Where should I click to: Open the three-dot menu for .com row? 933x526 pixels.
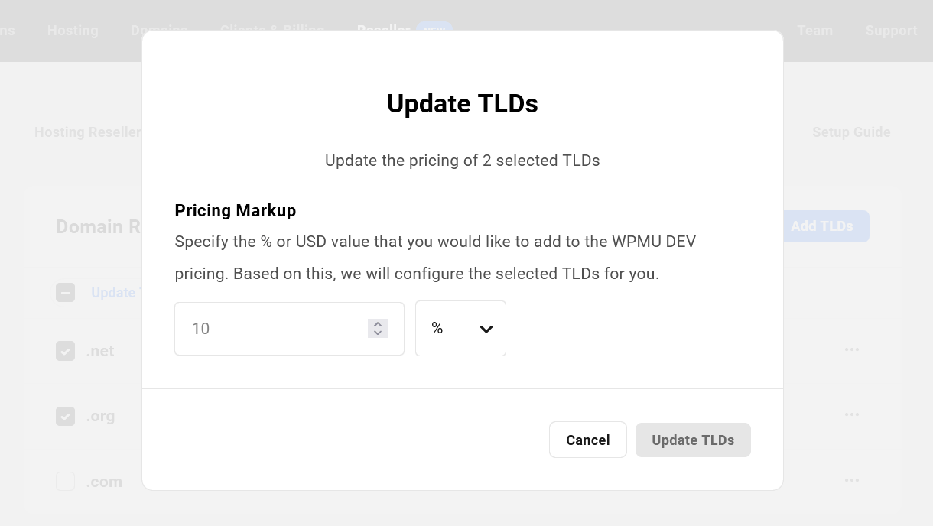coord(852,480)
